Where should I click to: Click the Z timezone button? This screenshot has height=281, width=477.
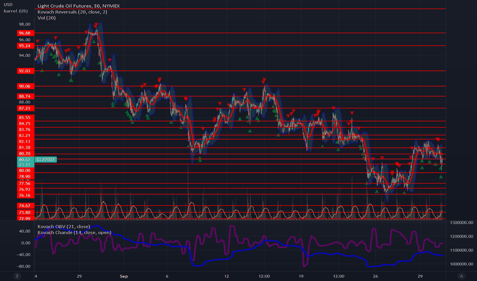click(17, 276)
